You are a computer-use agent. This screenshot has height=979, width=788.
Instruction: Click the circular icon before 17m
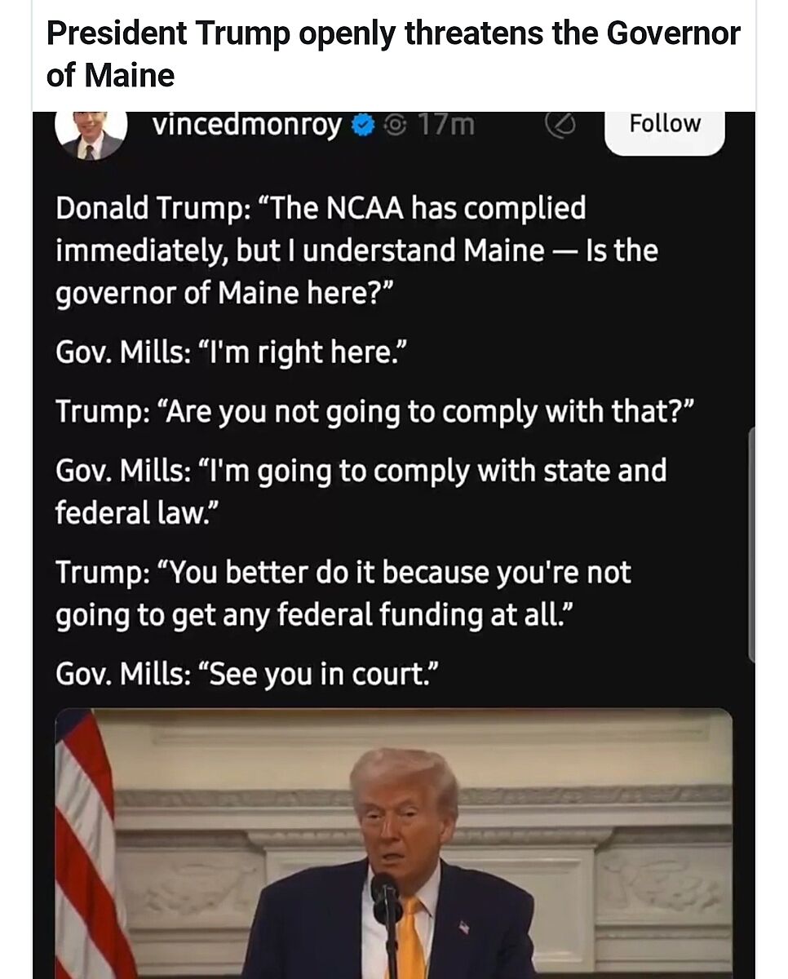pyautogui.click(x=396, y=126)
